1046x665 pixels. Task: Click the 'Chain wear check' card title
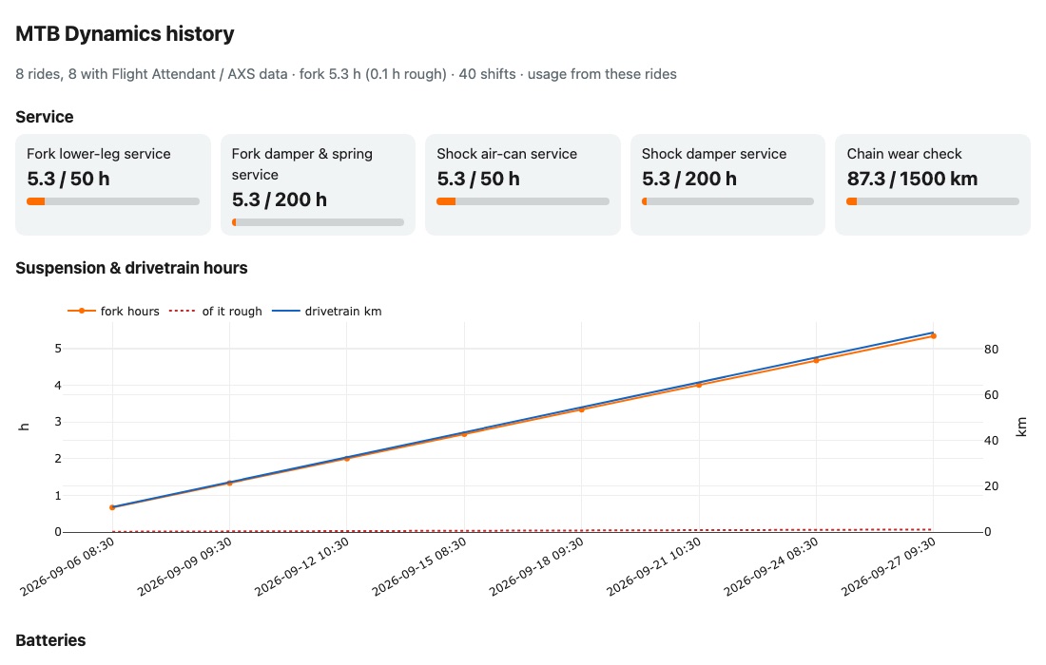[x=904, y=154]
